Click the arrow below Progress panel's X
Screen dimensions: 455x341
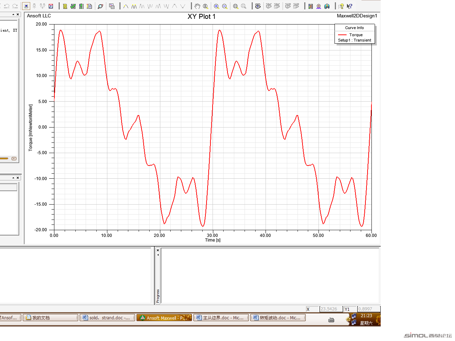point(158,255)
